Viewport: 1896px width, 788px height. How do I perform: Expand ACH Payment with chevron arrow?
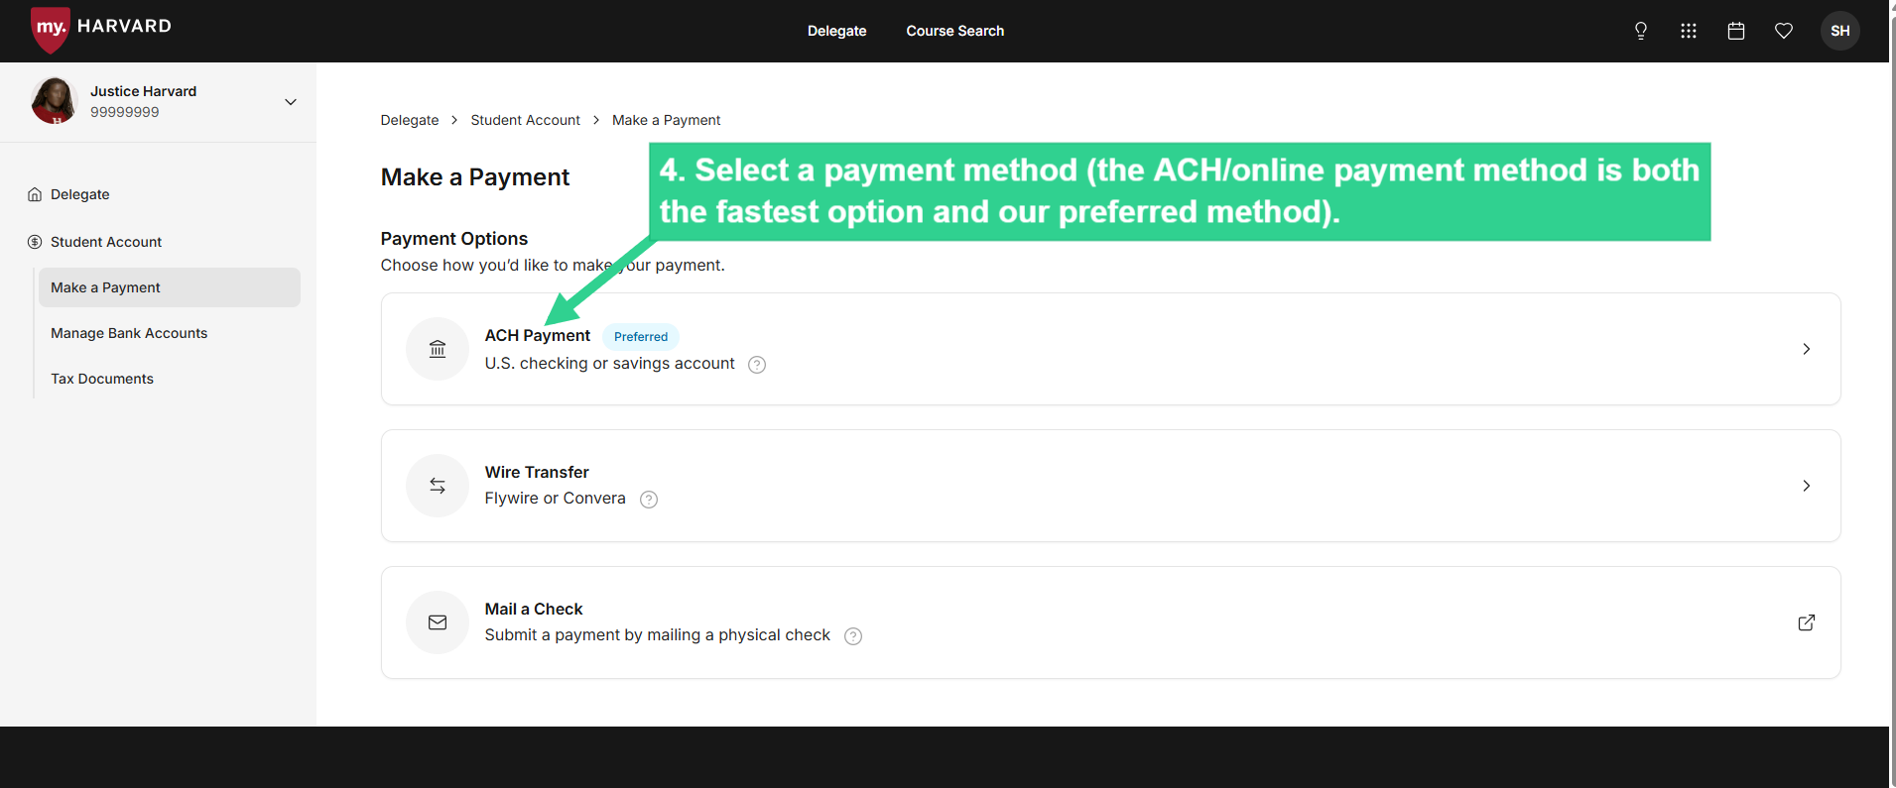click(x=1807, y=349)
